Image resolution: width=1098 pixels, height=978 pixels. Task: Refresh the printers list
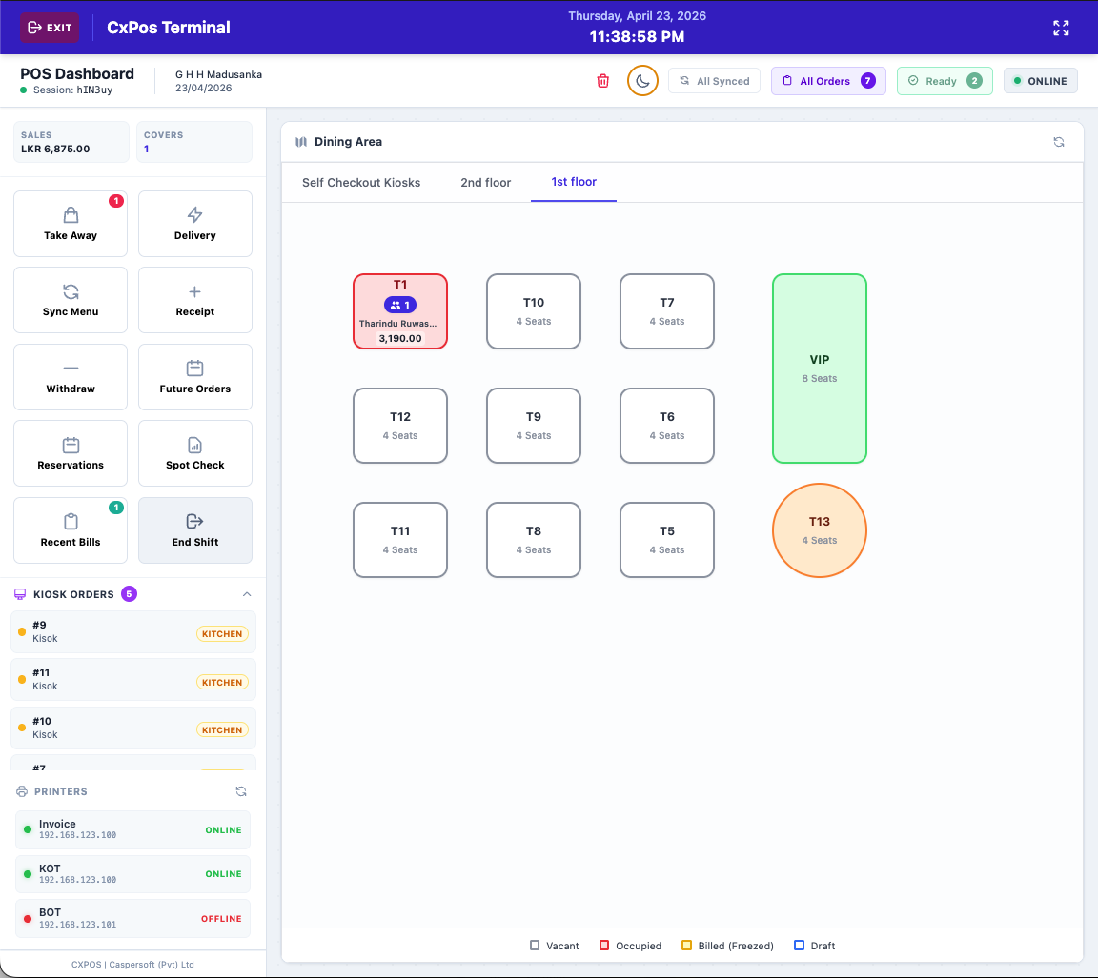click(241, 791)
